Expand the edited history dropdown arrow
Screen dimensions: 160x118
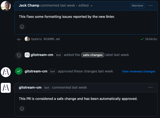(92, 6)
